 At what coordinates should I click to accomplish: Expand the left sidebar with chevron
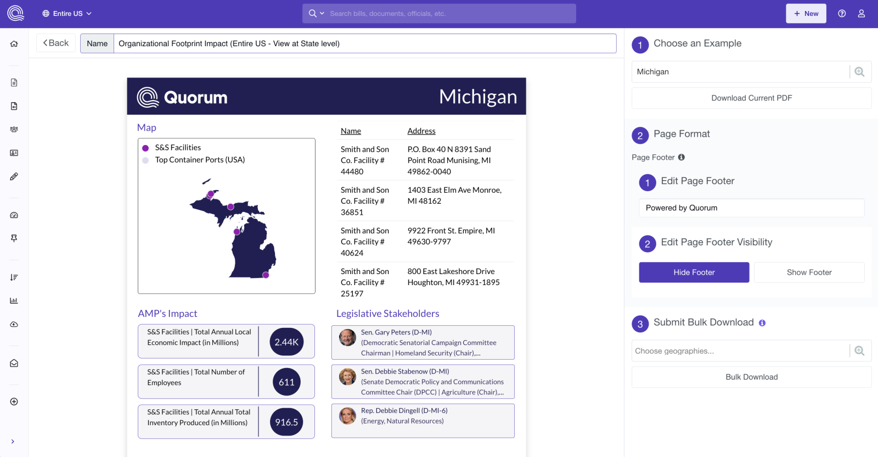pos(13,442)
